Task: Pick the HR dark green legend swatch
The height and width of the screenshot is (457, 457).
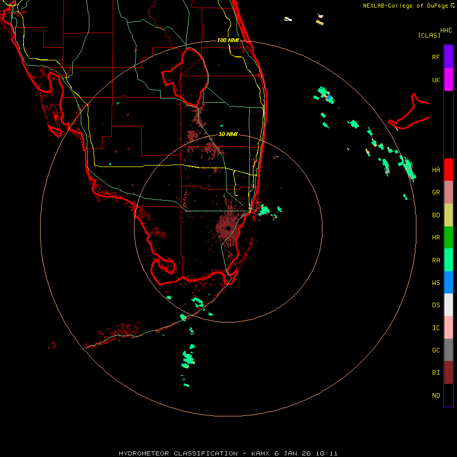Action: (x=448, y=238)
